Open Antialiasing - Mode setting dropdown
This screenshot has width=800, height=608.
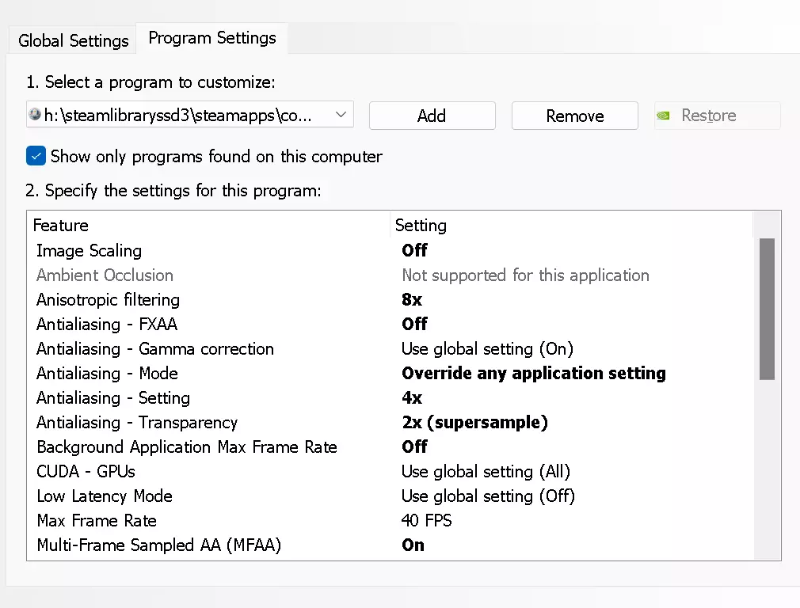tap(533, 374)
